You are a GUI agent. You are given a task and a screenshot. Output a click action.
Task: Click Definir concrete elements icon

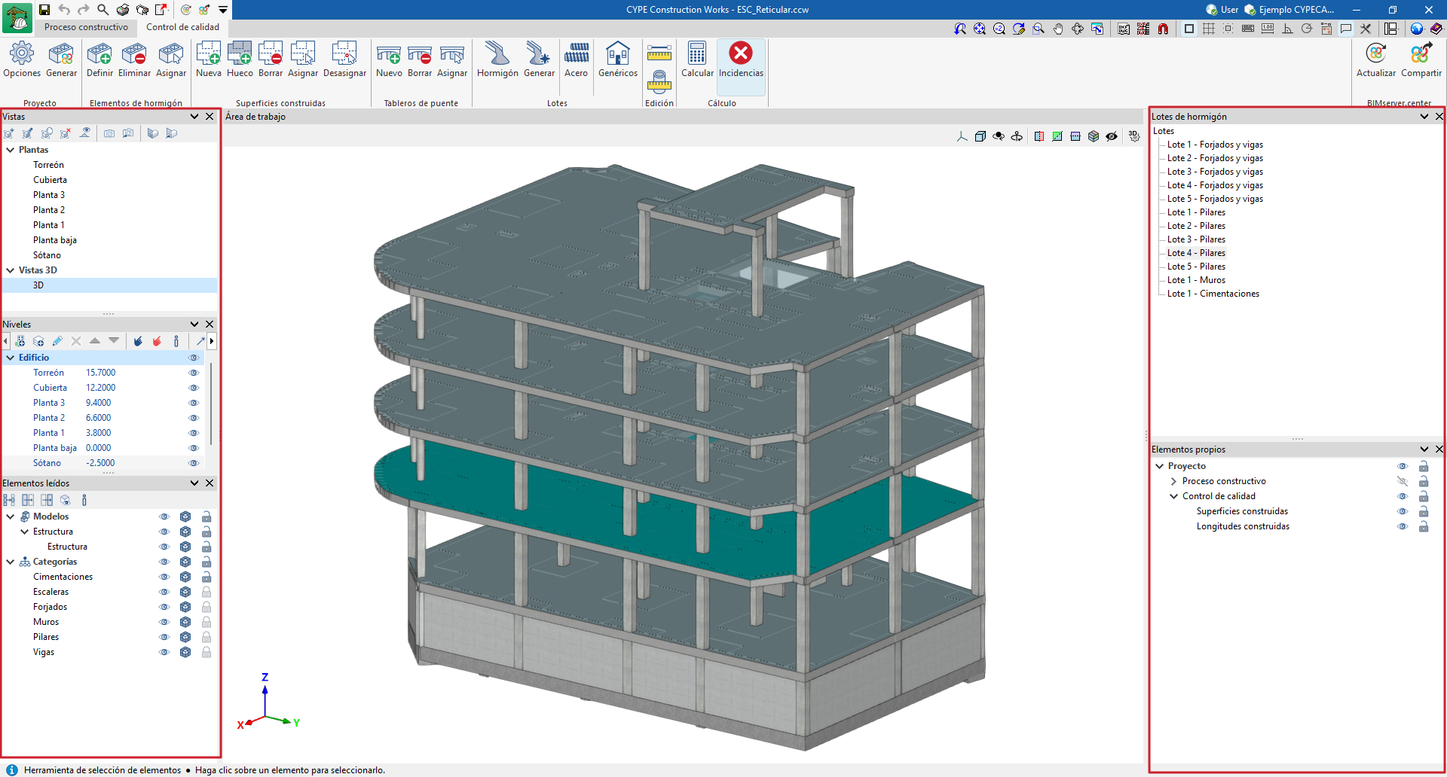[x=99, y=54]
